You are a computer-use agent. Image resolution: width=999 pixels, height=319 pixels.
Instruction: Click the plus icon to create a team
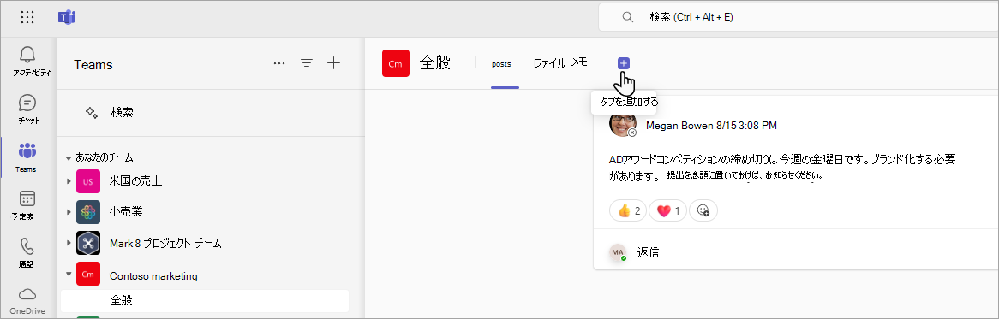point(334,63)
